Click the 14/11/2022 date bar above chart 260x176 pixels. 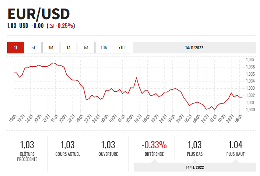pos(194,48)
